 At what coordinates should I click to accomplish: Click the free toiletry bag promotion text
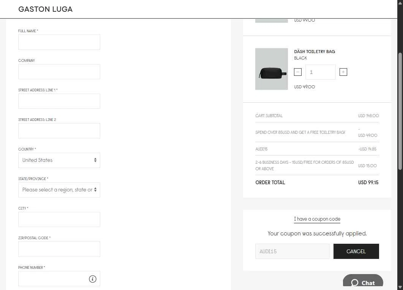300,132
